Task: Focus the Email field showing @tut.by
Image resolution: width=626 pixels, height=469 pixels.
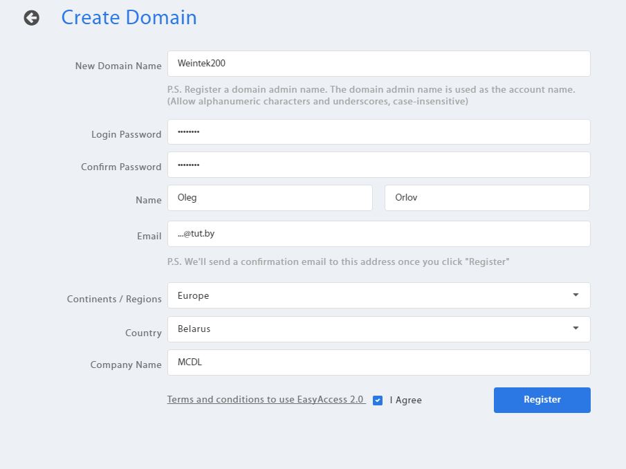Action: click(378, 234)
